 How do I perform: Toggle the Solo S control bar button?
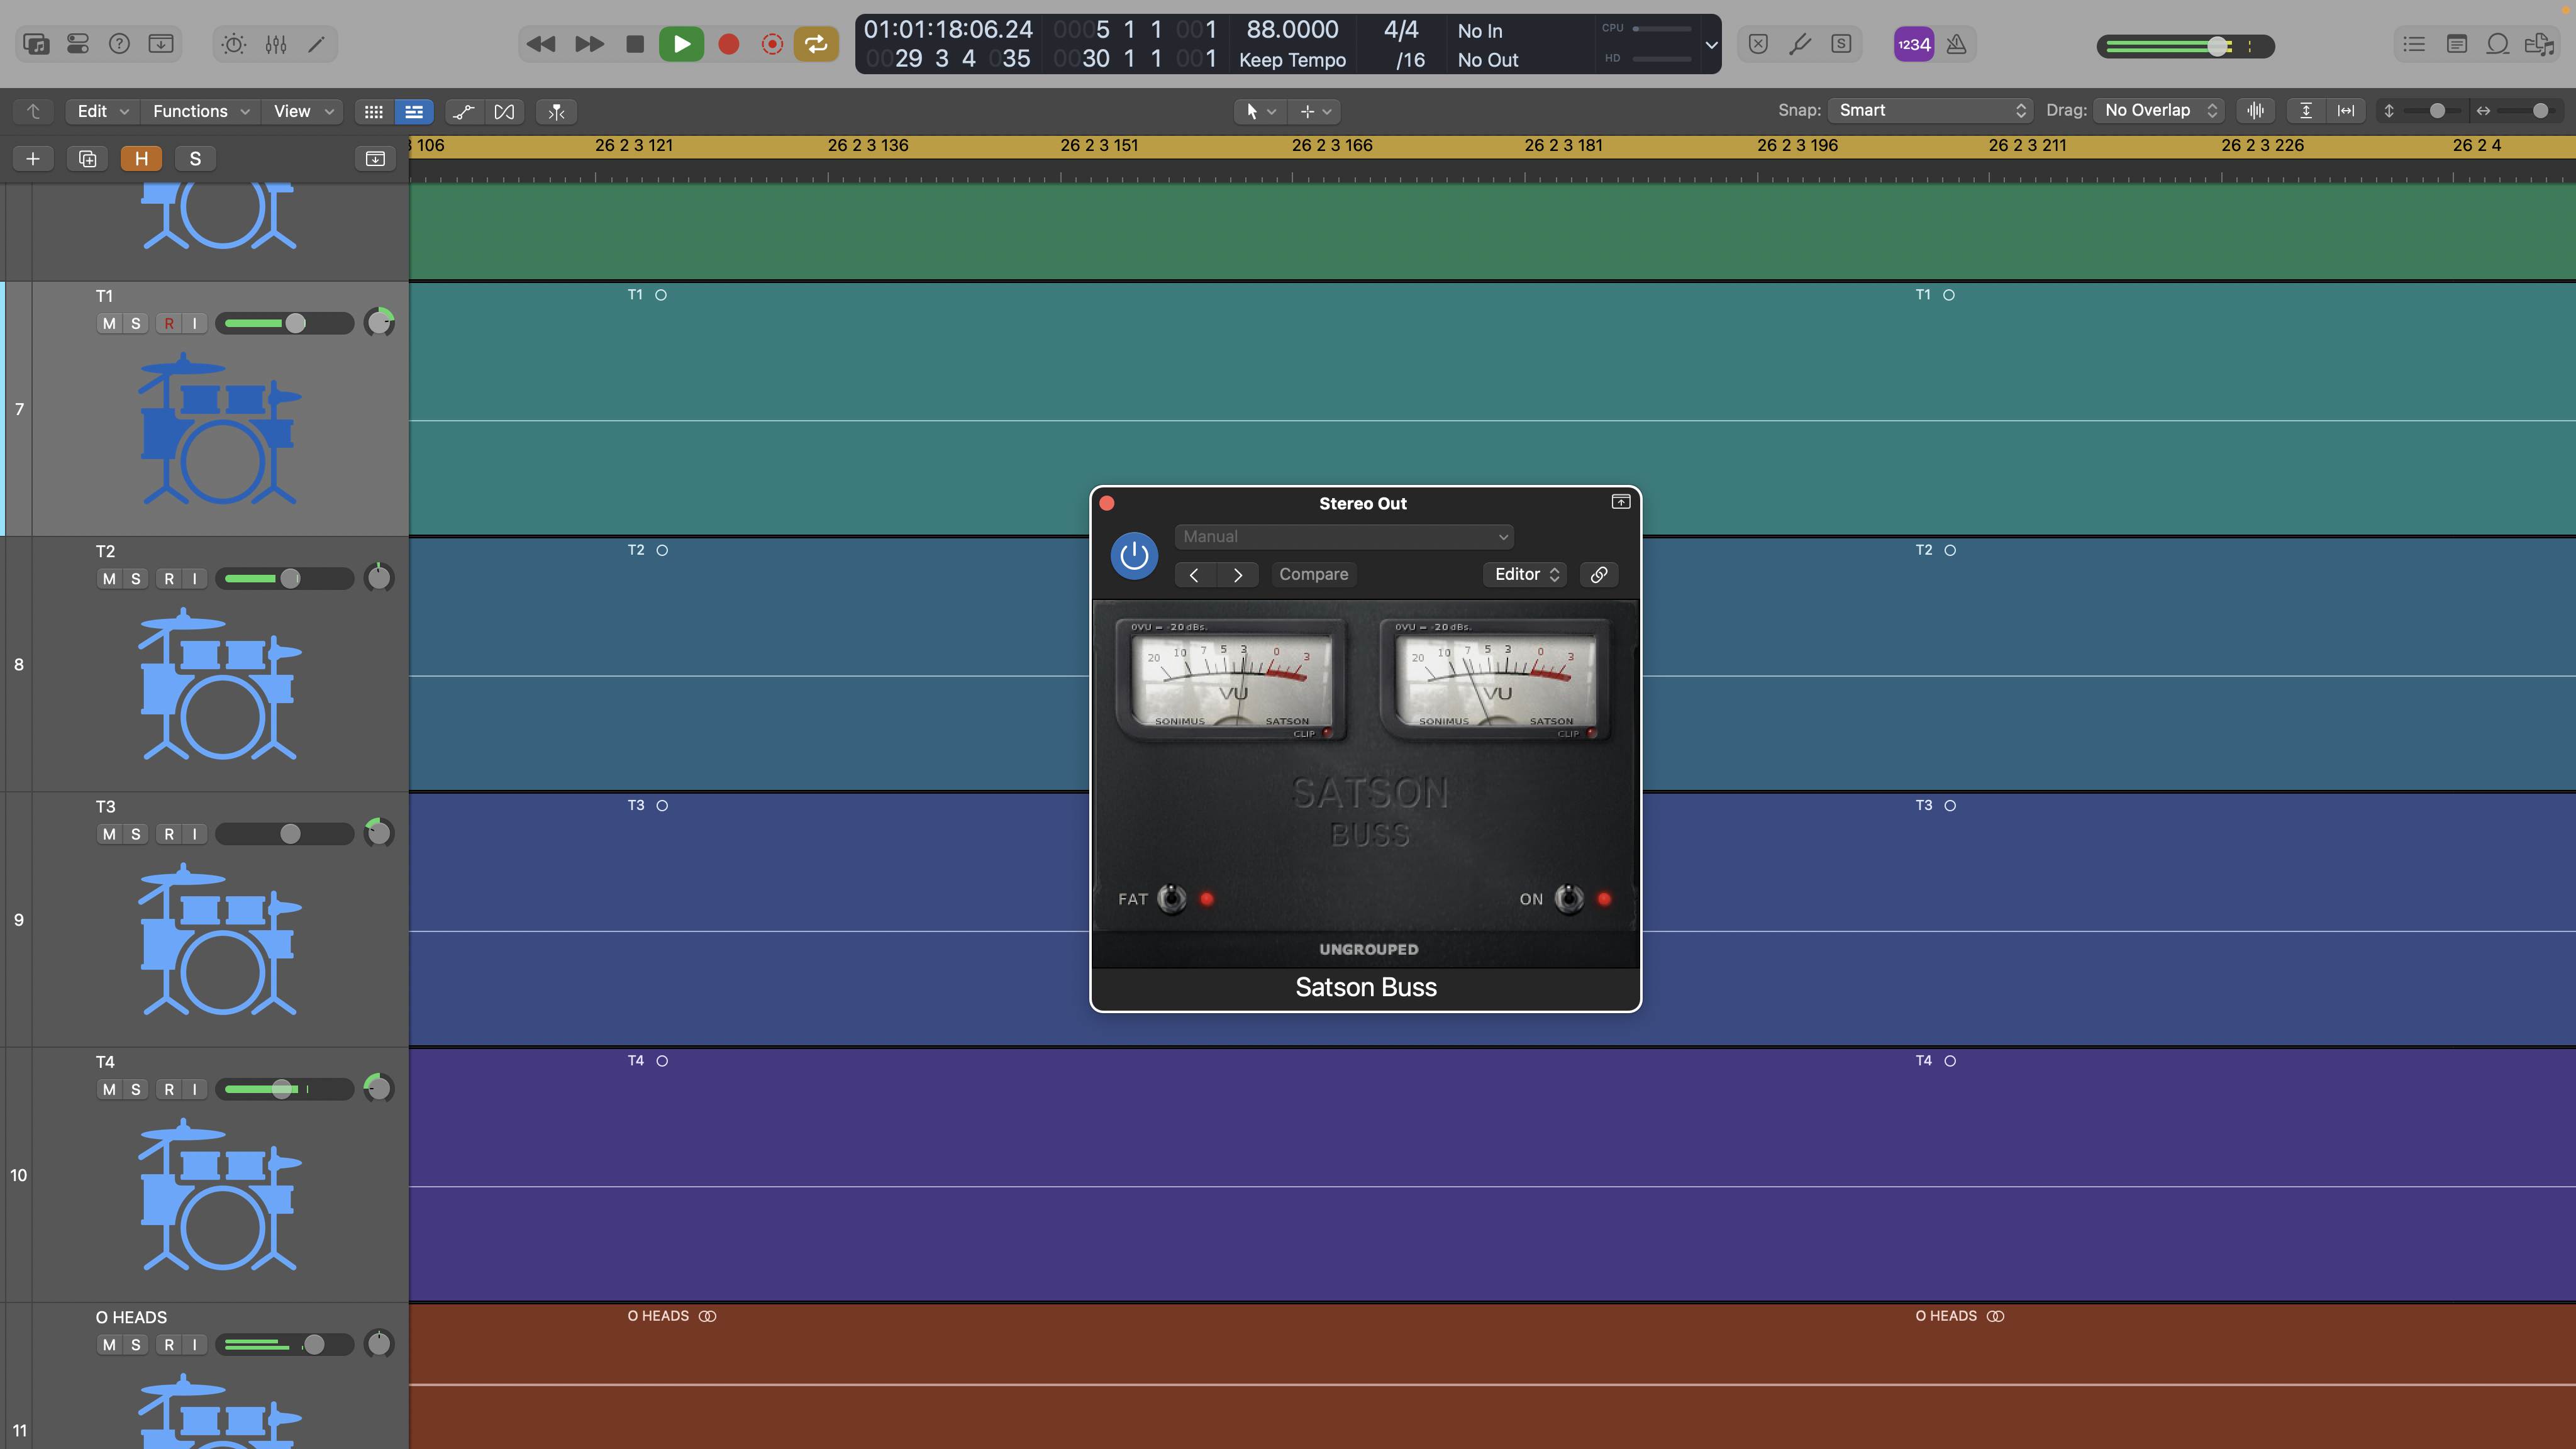pos(1842,44)
